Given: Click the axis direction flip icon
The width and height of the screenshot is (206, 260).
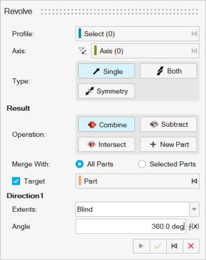Looking at the screenshot, I should click(83, 51).
